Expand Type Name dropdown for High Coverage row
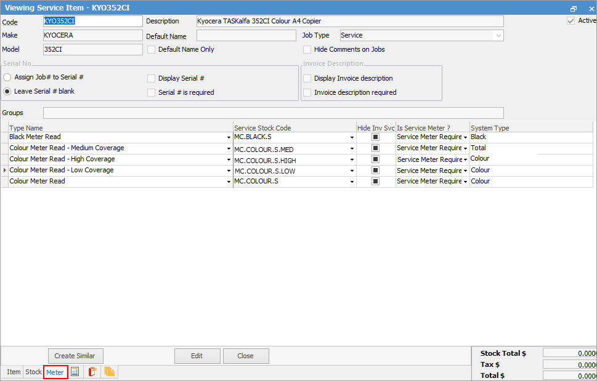The height and width of the screenshot is (381, 597). 229,159
